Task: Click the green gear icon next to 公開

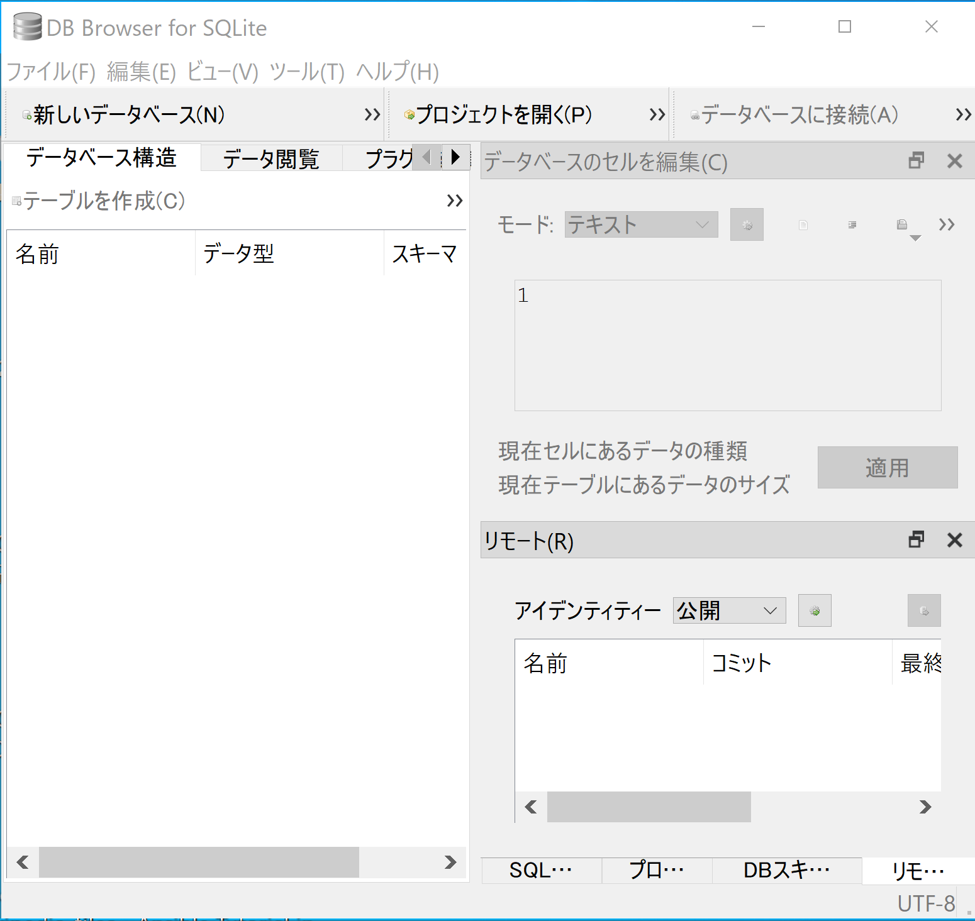Action: click(815, 610)
